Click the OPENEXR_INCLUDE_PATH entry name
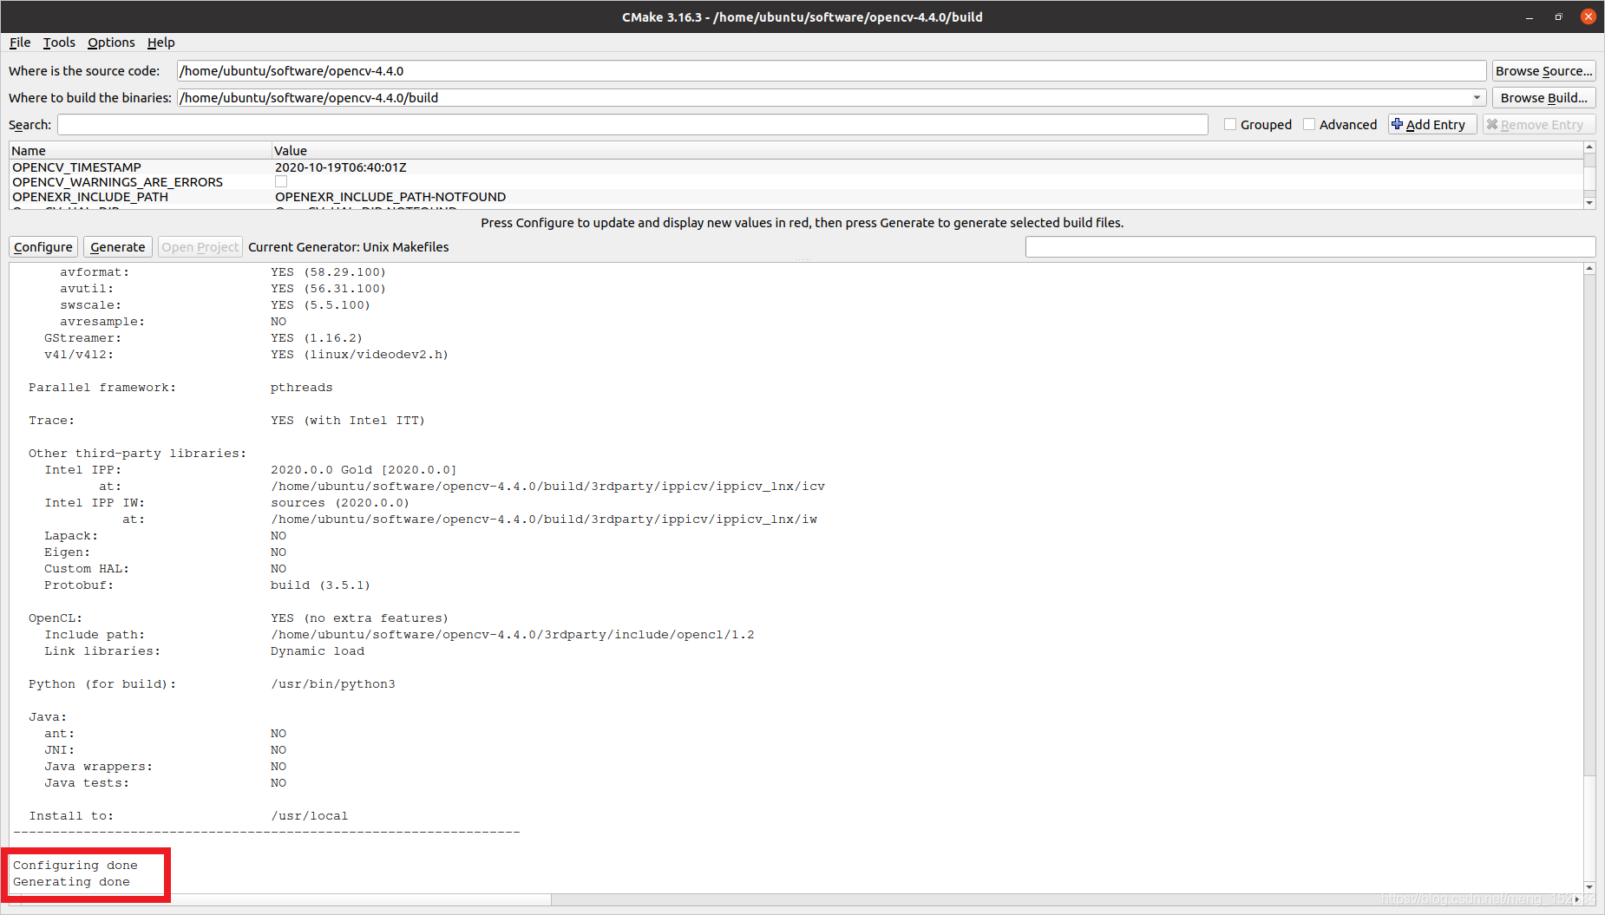This screenshot has height=915, width=1605. 90,197
